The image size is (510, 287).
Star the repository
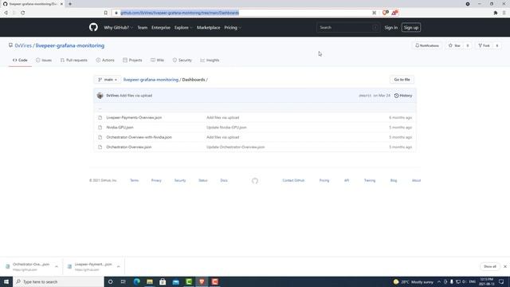click(x=454, y=45)
